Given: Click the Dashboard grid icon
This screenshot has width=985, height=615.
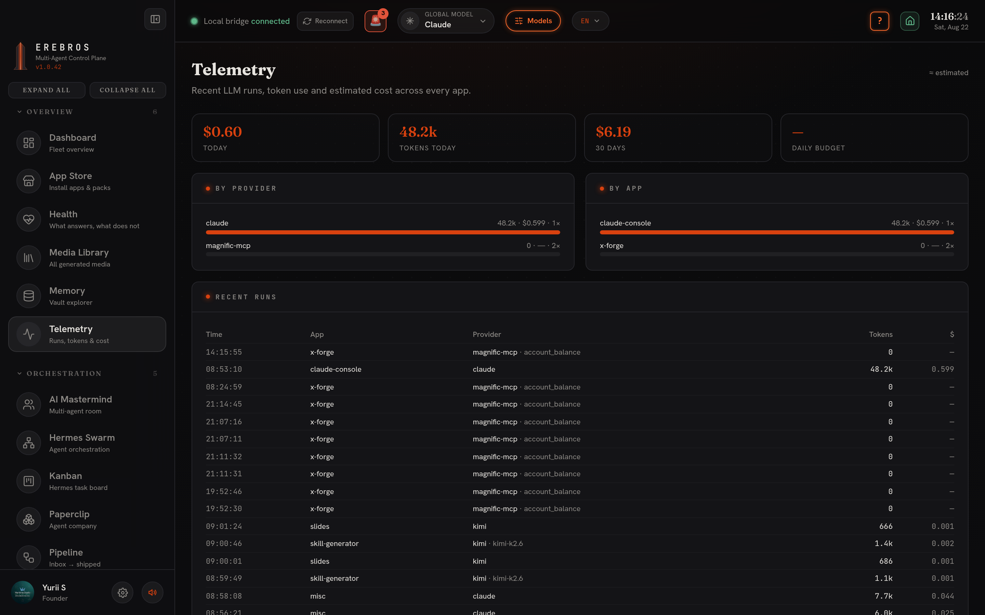Looking at the screenshot, I should click(x=28, y=143).
